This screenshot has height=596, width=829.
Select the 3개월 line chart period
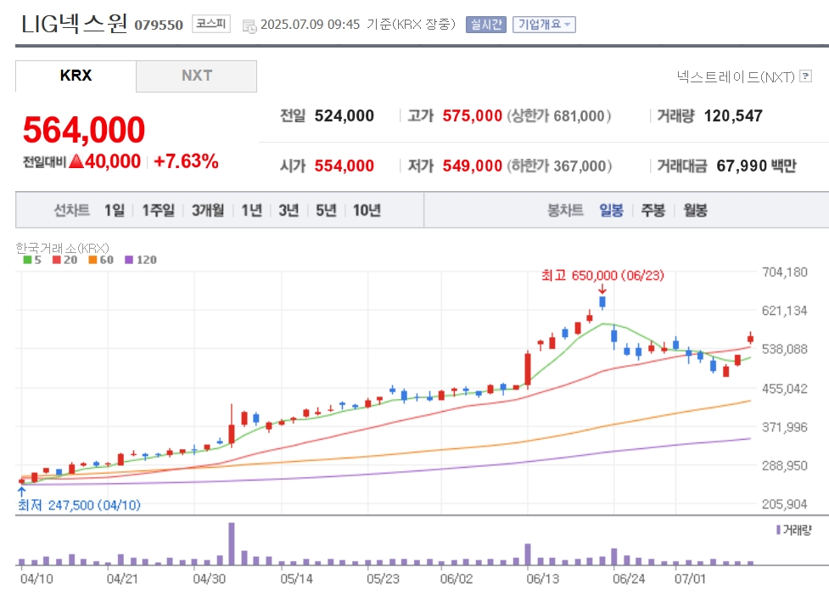coord(208,211)
